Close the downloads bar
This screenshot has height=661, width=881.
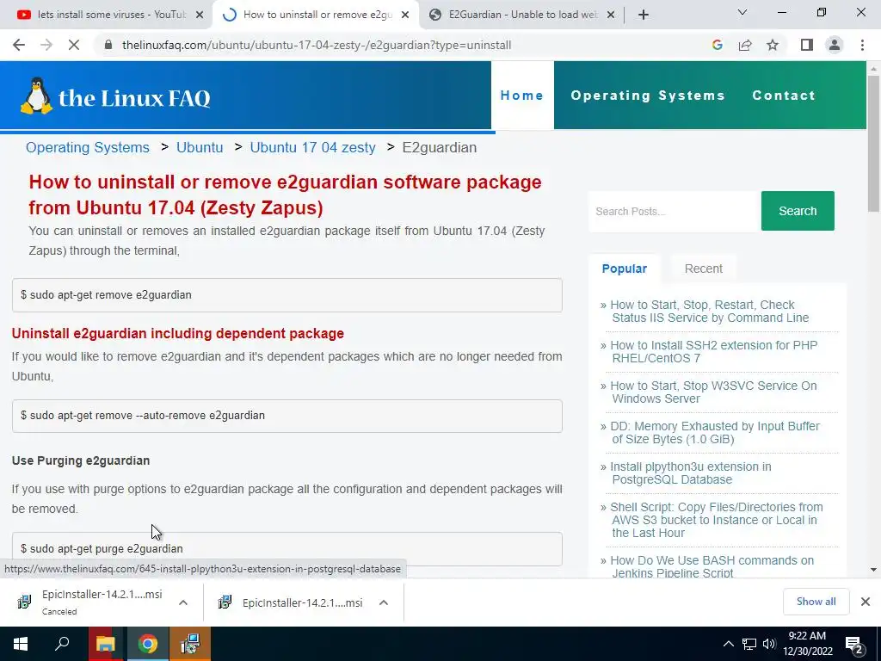coord(866,602)
